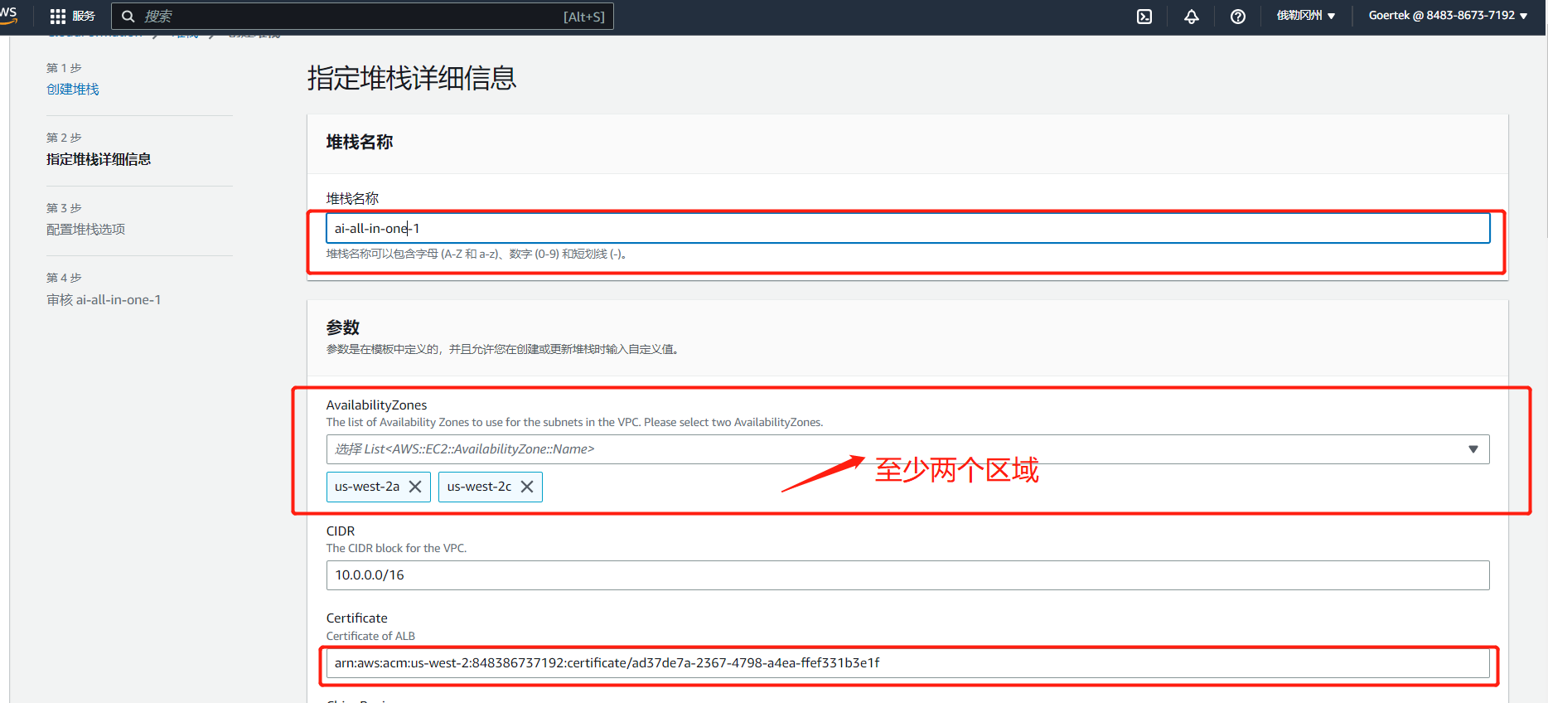
Task: Open the notifications bell
Action: (1191, 17)
